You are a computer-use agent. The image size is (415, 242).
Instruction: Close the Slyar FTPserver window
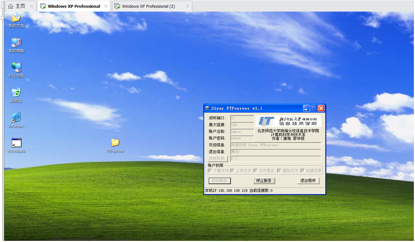[321, 108]
